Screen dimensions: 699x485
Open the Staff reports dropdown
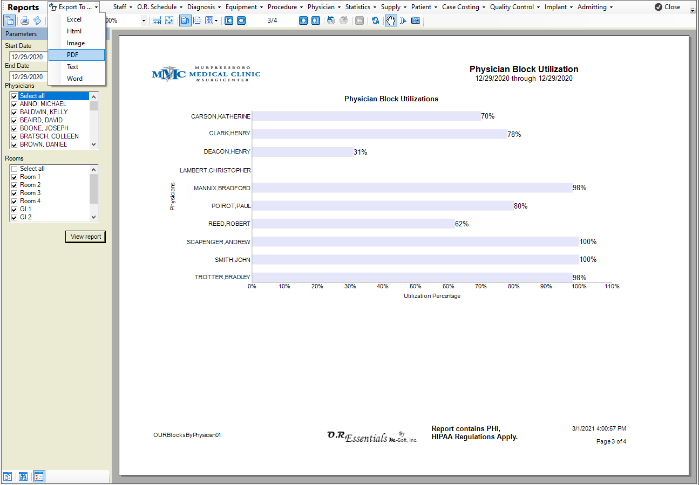(x=123, y=7)
